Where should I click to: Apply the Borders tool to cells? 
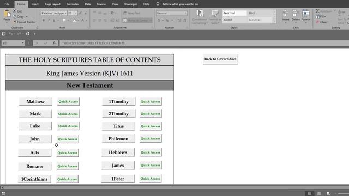(64, 20)
